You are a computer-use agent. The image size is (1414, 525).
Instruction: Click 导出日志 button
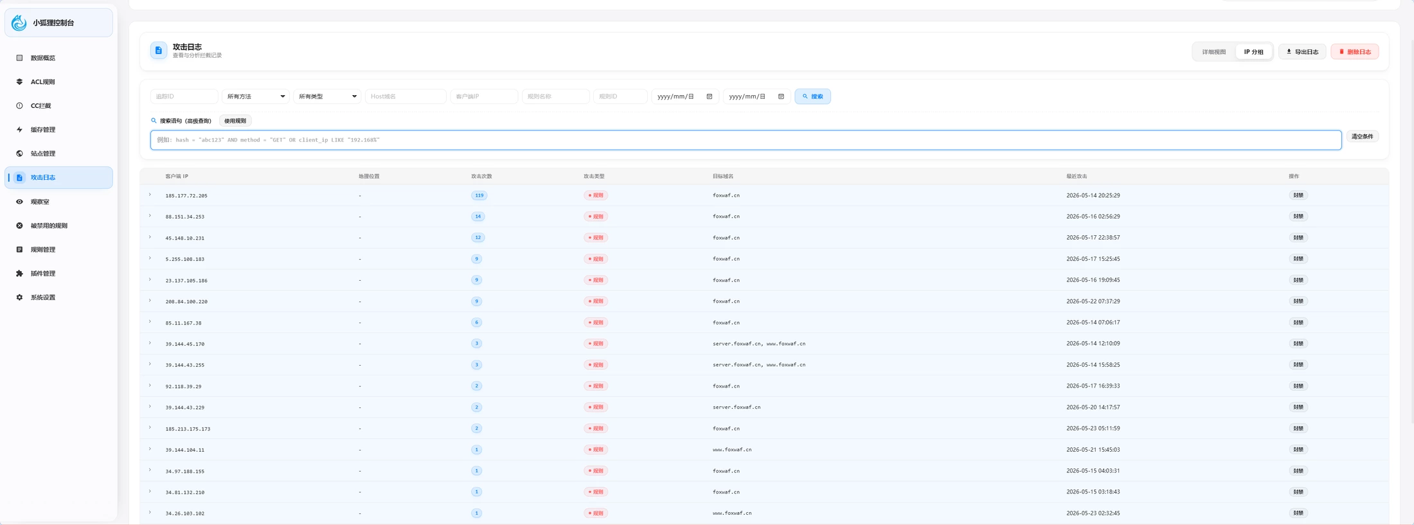pos(1302,52)
